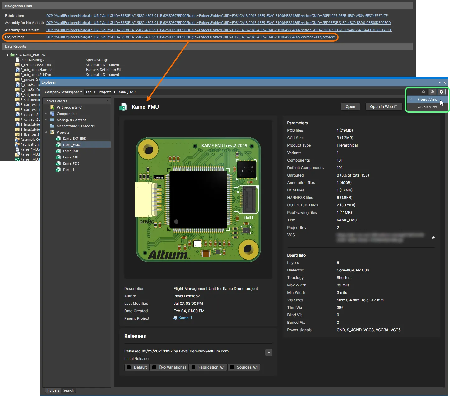The height and width of the screenshot is (396, 450).
Task: Select Classic View from the view menu
Action: (427, 107)
